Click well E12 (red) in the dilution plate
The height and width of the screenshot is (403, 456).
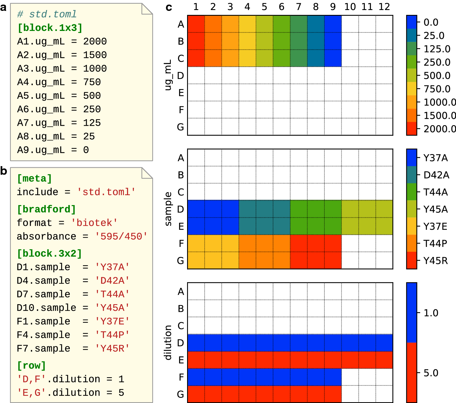[x=384, y=360]
